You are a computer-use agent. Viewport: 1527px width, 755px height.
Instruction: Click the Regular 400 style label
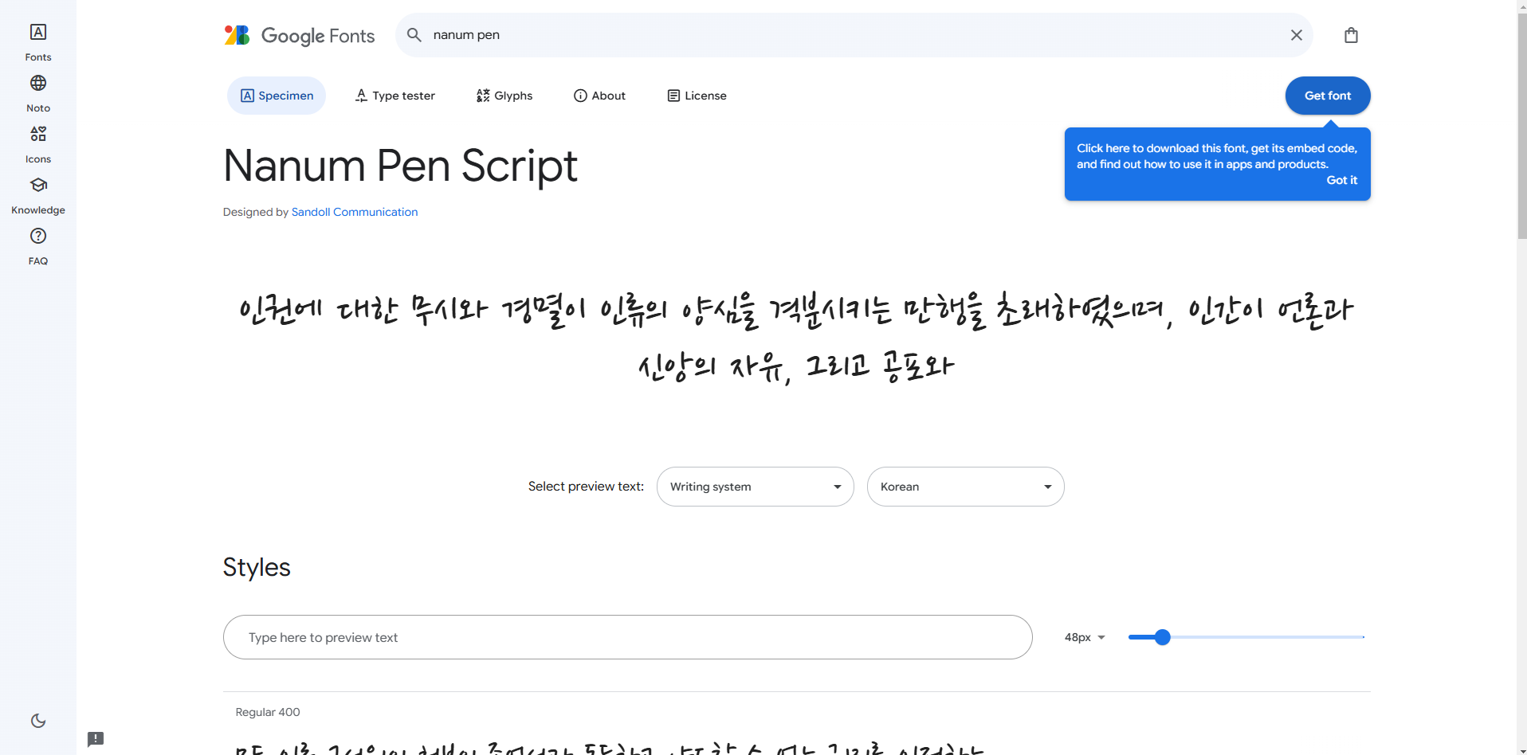click(x=268, y=712)
